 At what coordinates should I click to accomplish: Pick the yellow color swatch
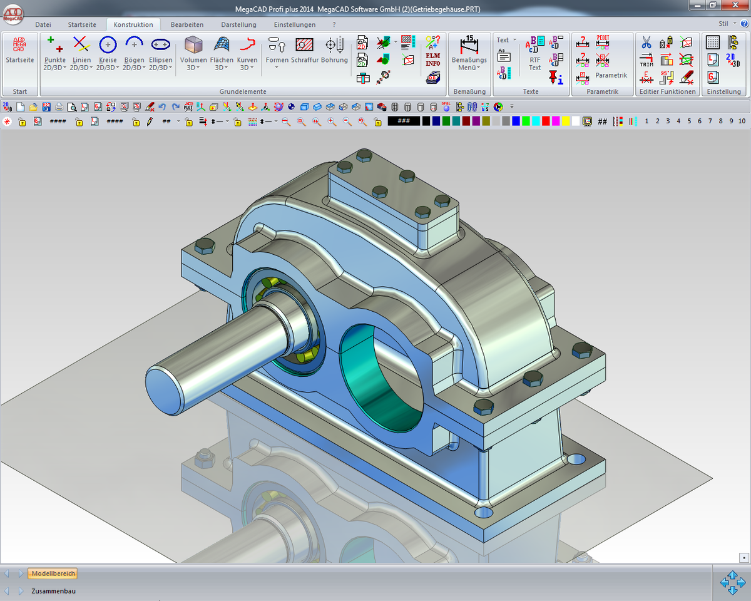pyautogui.click(x=566, y=121)
